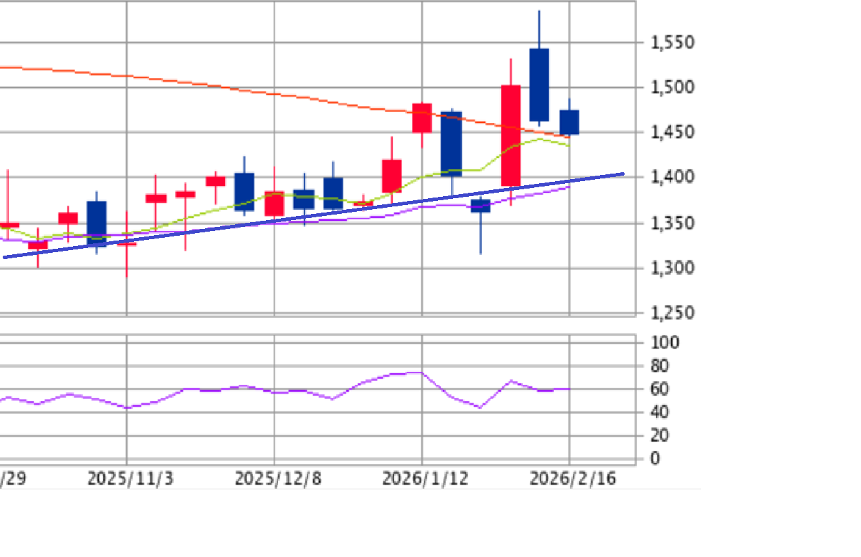Click the right end of the blue trendline
Viewport: 861px width, 557px height.
coord(622,174)
